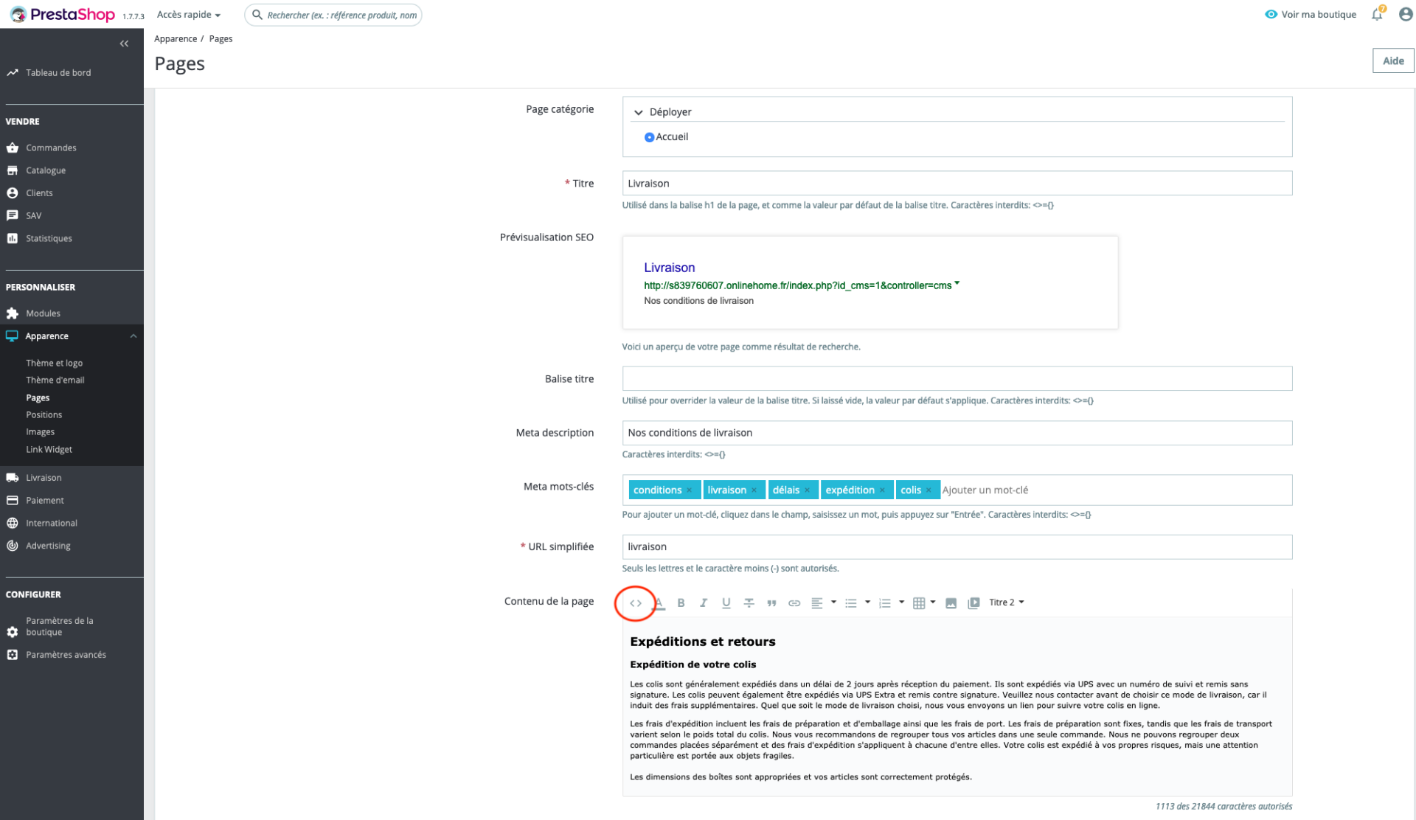Click into the Meta description field
1416x820 pixels.
(957, 433)
